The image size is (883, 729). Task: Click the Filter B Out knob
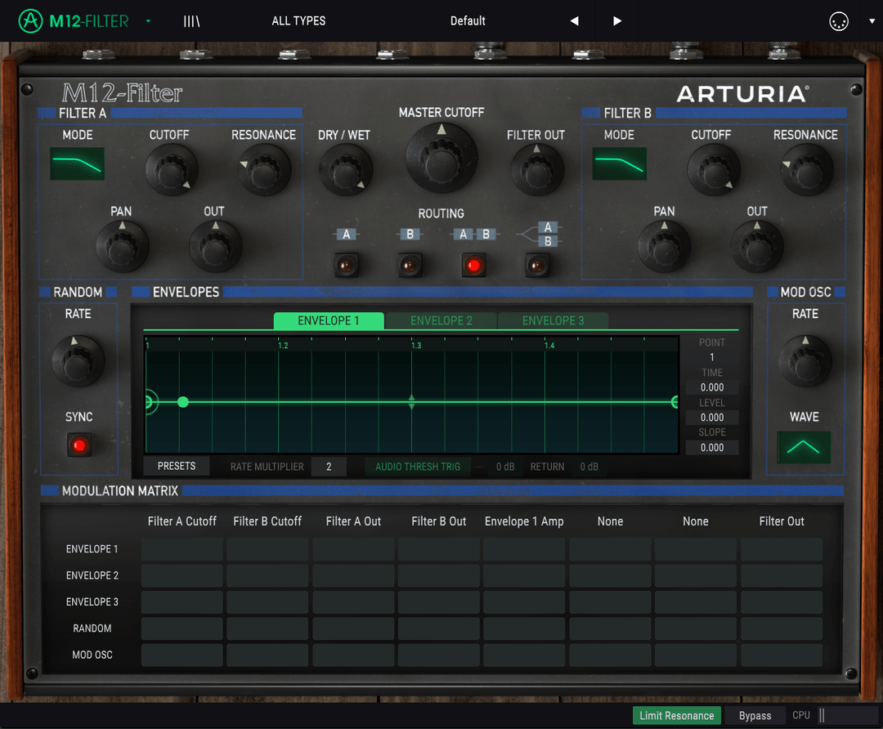[x=757, y=247]
